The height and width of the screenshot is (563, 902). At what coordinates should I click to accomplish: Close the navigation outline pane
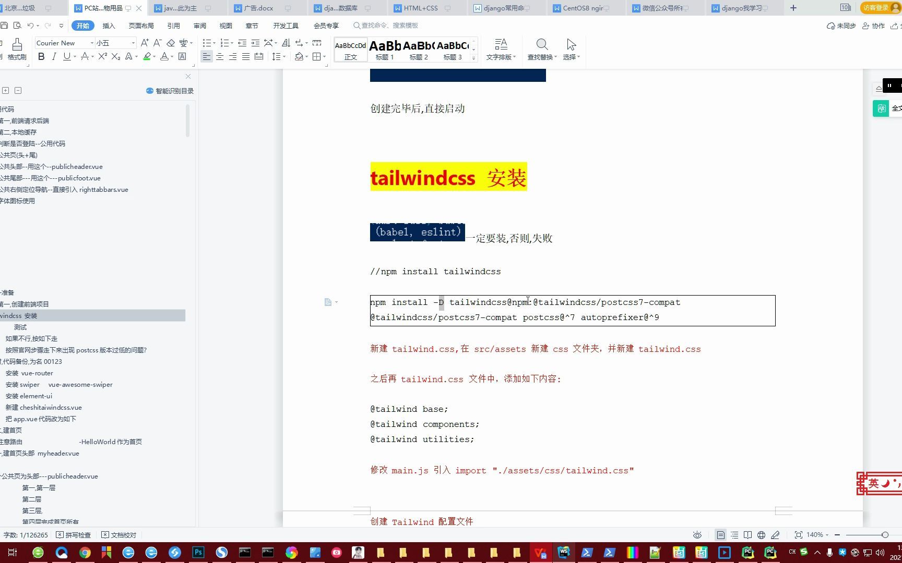(x=188, y=76)
